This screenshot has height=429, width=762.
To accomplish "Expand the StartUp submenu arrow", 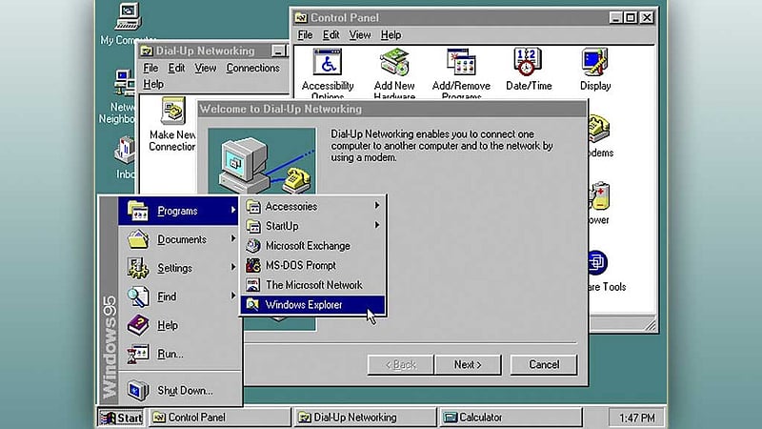I will 377,225.
